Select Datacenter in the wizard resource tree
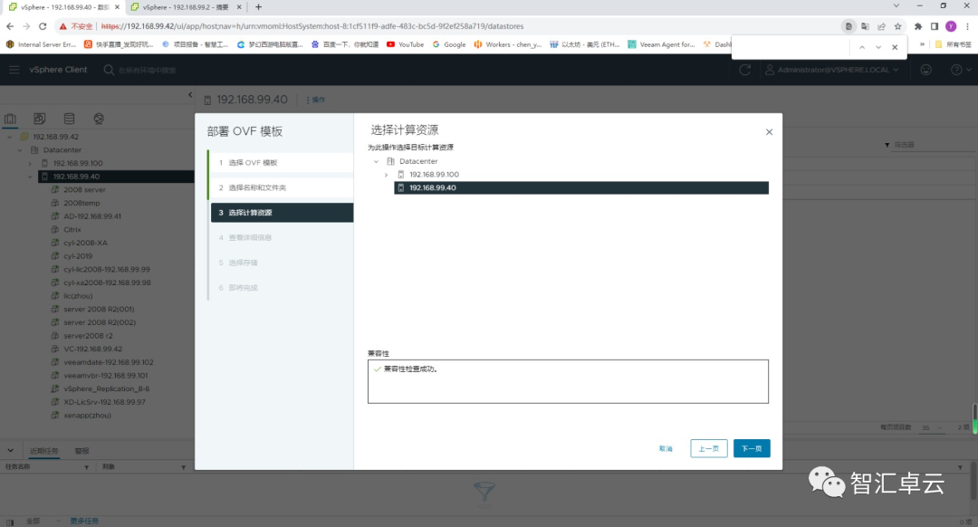Screen dimensions: 978x527 pyautogui.click(x=418, y=161)
